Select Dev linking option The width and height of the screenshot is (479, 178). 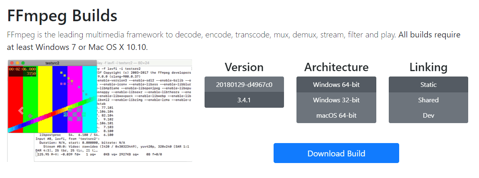point(428,116)
